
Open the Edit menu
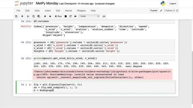coord(27,10)
